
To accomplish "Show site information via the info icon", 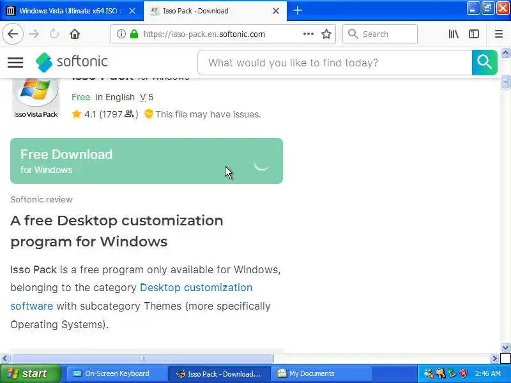I will 121,34.
